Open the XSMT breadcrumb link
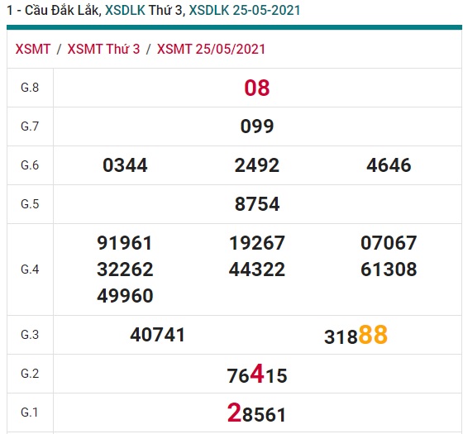Viewport: 463px width, 434px height. (x=33, y=49)
